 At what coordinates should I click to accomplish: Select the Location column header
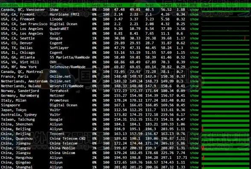(9, 5)
